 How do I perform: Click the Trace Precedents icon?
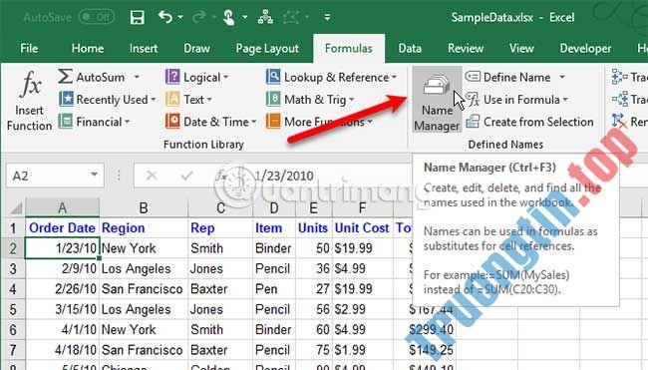tap(619, 77)
